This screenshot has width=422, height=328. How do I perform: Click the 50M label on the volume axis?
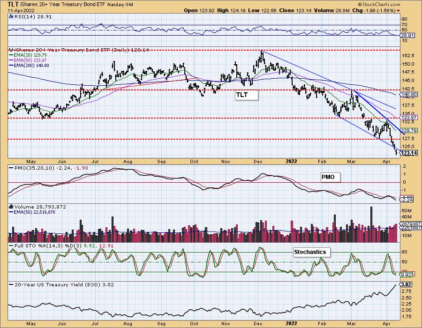click(x=407, y=210)
